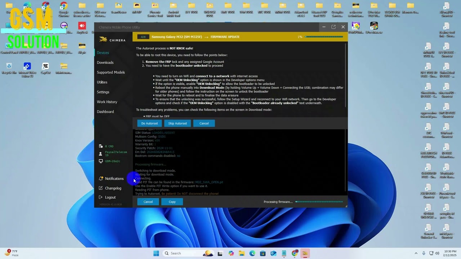Open AnyDesk desktop icon
461x259 pixels.
click(82, 28)
